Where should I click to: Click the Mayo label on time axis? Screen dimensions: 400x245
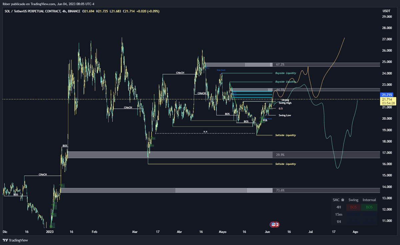pos(223,231)
